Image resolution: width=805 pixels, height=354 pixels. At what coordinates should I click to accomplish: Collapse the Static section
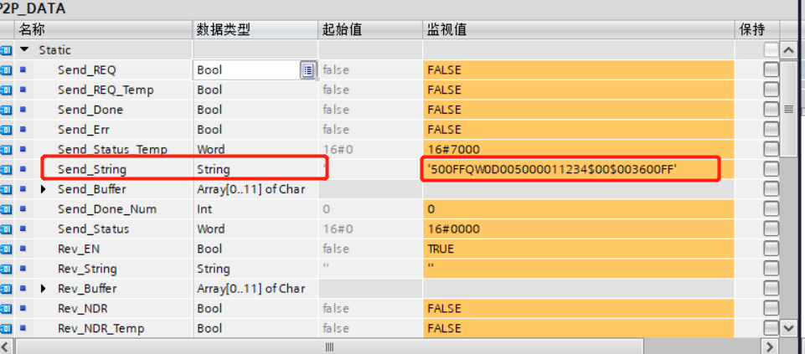pos(24,50)
